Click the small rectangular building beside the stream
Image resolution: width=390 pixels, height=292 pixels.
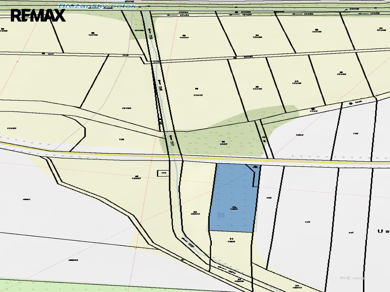point(163,173)
